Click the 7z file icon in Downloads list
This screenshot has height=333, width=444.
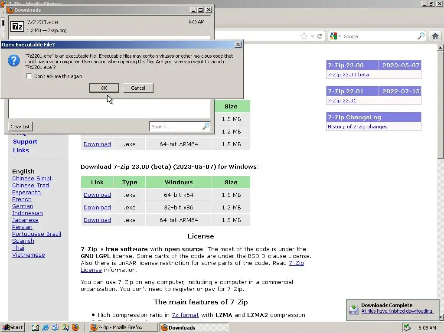[17, 26]
